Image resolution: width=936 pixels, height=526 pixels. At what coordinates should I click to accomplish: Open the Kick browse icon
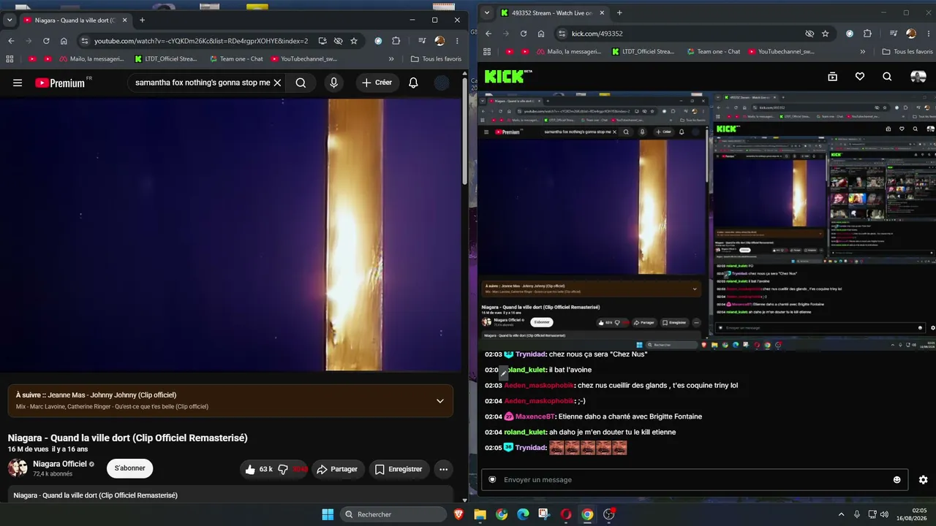[832, 76]
